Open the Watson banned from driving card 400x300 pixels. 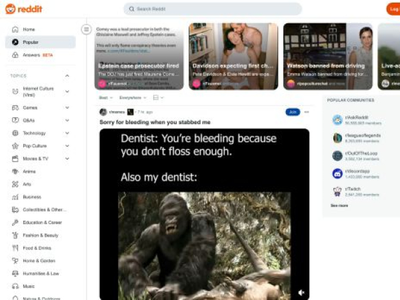tap(328, 57)
